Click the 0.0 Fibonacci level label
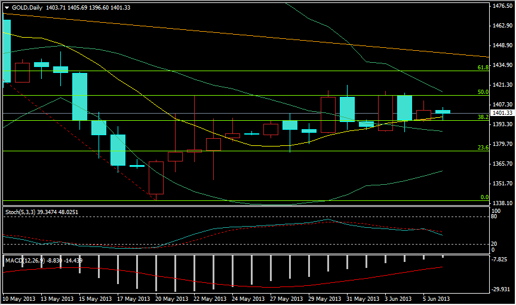 [x=485, y=197]
